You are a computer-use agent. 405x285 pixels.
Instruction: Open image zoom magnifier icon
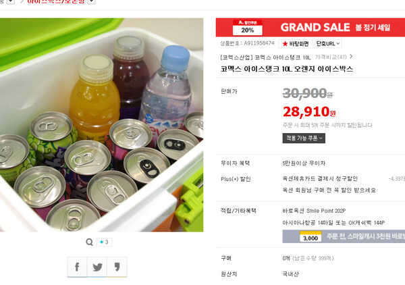click(89, 242)
